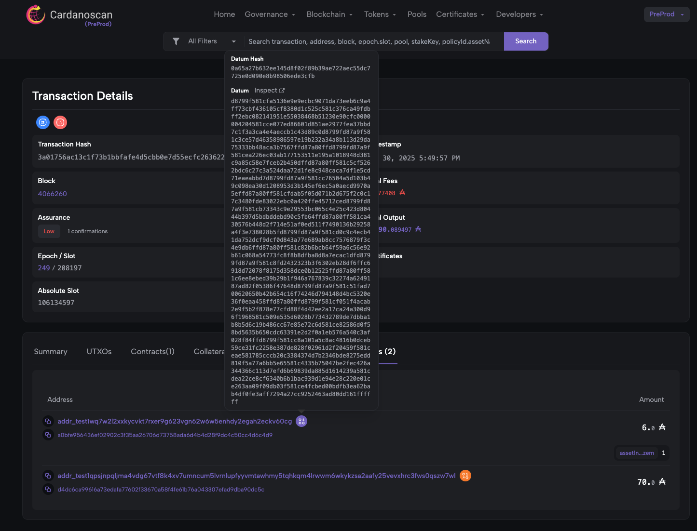
Task: Switch to the UTXOs tab
Action: pos(99,352)
